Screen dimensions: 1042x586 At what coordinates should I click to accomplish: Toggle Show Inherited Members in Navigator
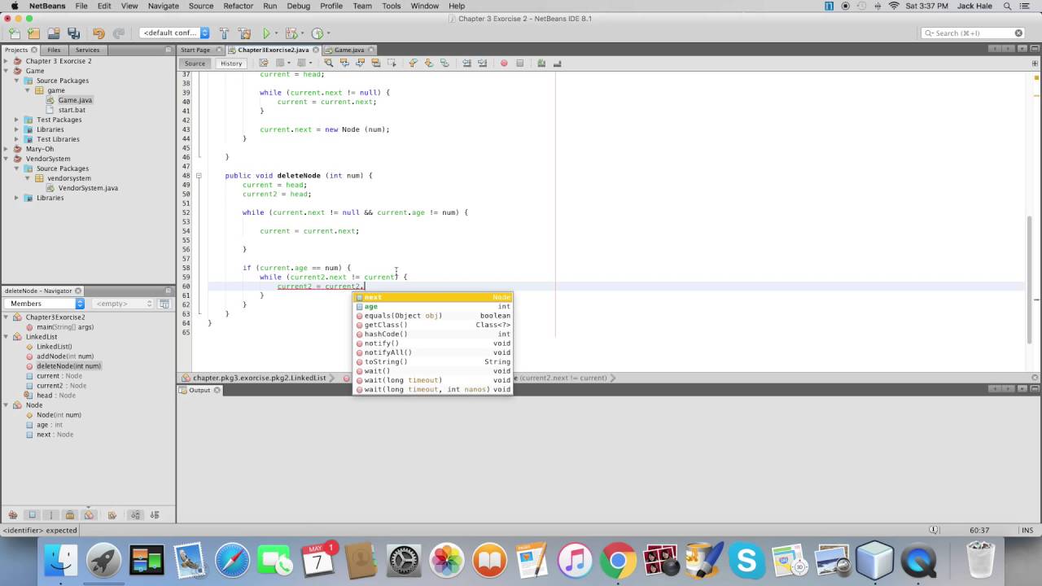tap(13, 514)
